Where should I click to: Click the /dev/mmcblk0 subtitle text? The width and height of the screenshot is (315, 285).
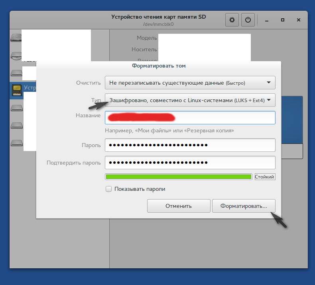pyautogui.click(x=158, y=24)
